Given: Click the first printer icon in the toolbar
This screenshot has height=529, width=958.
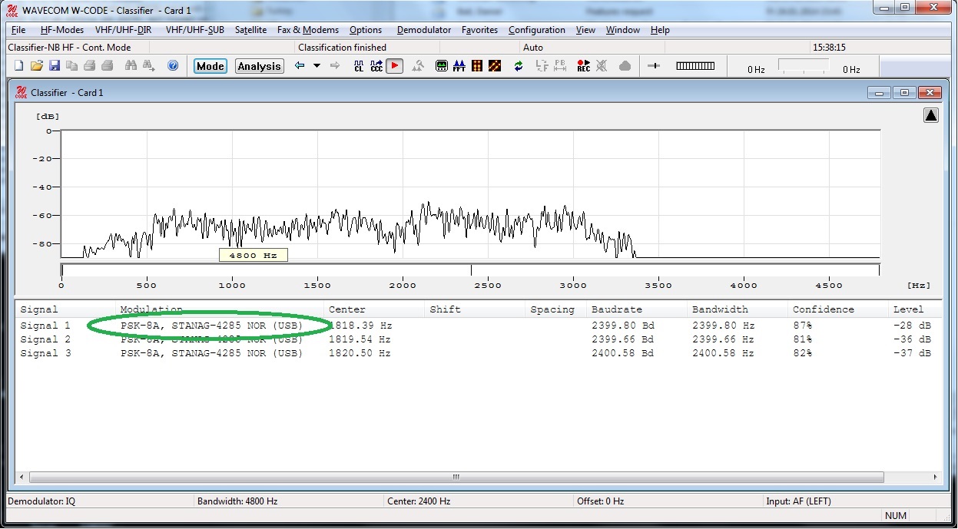Looking at the screenshot, I should [89, 66].
